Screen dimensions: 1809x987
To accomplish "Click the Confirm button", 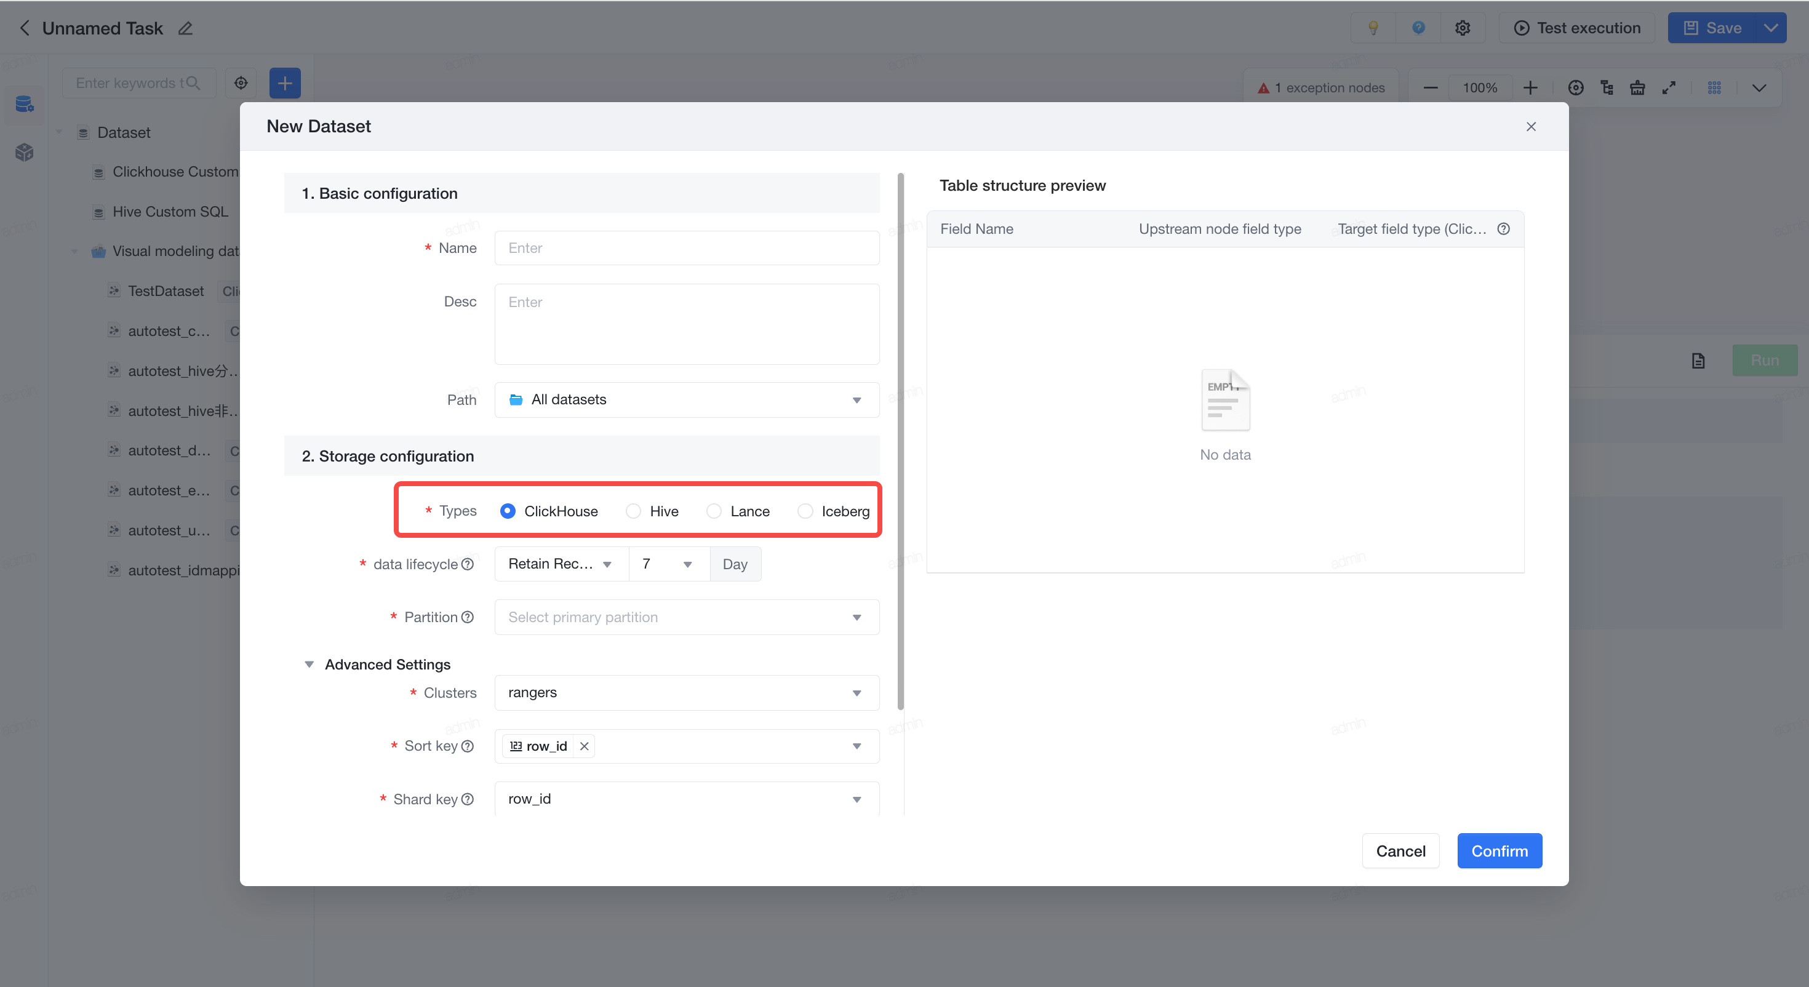I will tap(1500, 851).
